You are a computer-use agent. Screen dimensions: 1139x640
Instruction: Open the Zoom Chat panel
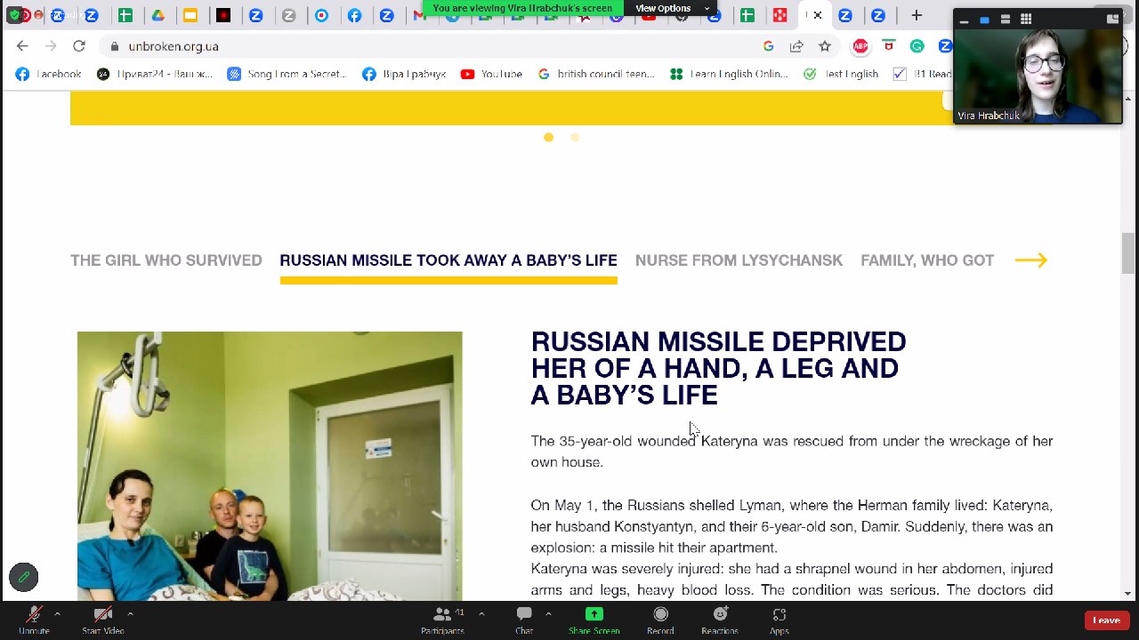pos(524,620)
